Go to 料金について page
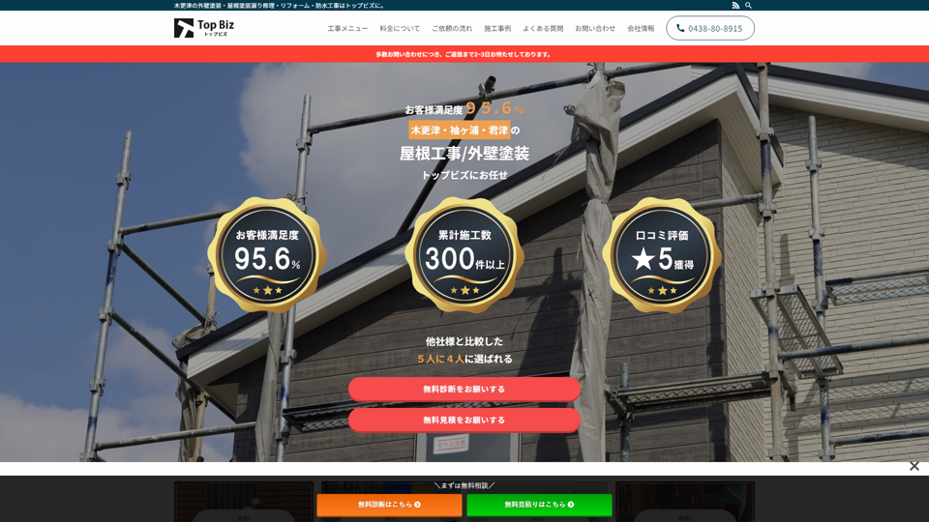Screen dimensions: 929x522 coord(400,28)
